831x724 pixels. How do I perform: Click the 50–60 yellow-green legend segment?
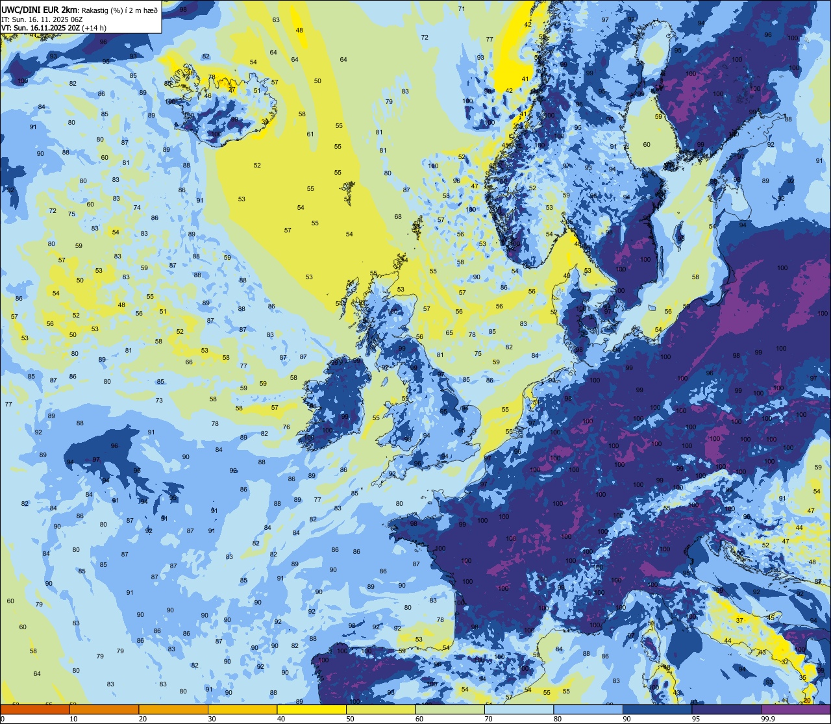[x=380, y=710]
